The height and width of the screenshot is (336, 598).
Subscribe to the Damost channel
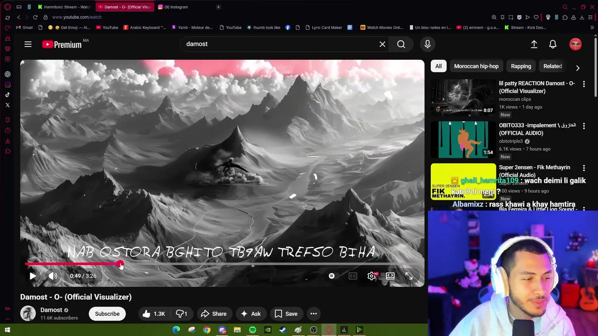pyautogui.click(x=107, y=314)
